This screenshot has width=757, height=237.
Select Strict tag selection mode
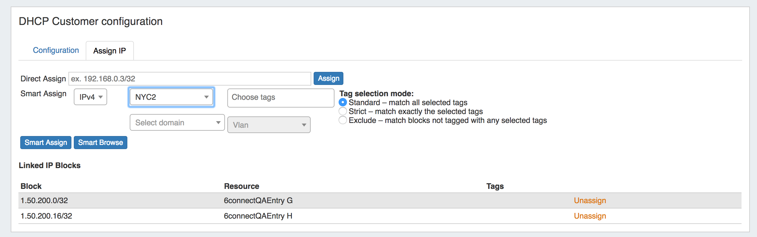(343, 111)
